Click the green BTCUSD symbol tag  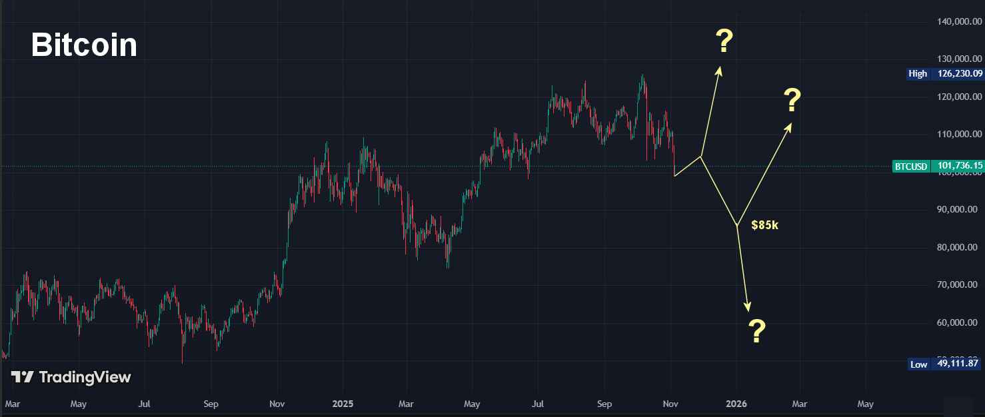(x=910, y=166)
